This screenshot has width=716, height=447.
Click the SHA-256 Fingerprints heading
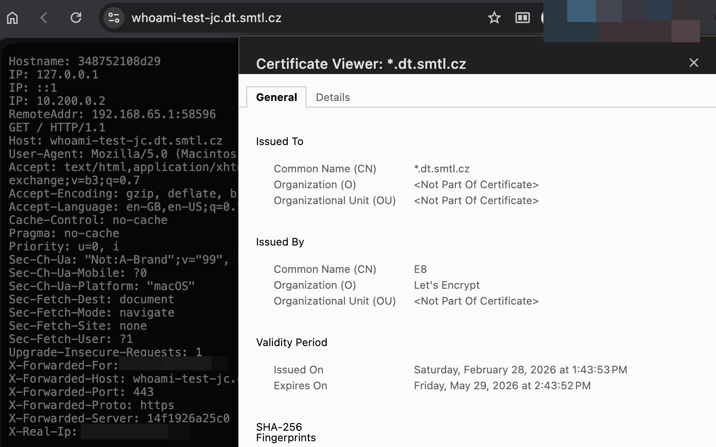(x=286, y=432)
